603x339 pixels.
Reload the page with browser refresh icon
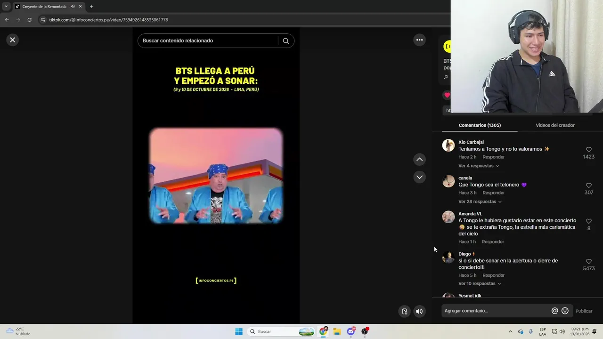coord(29,20)
